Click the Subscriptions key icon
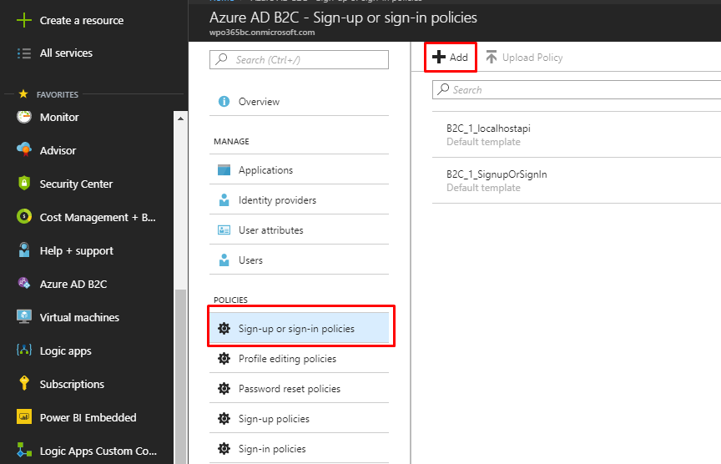The height and width of the screenshot is (464, 721). click(24, 384)
